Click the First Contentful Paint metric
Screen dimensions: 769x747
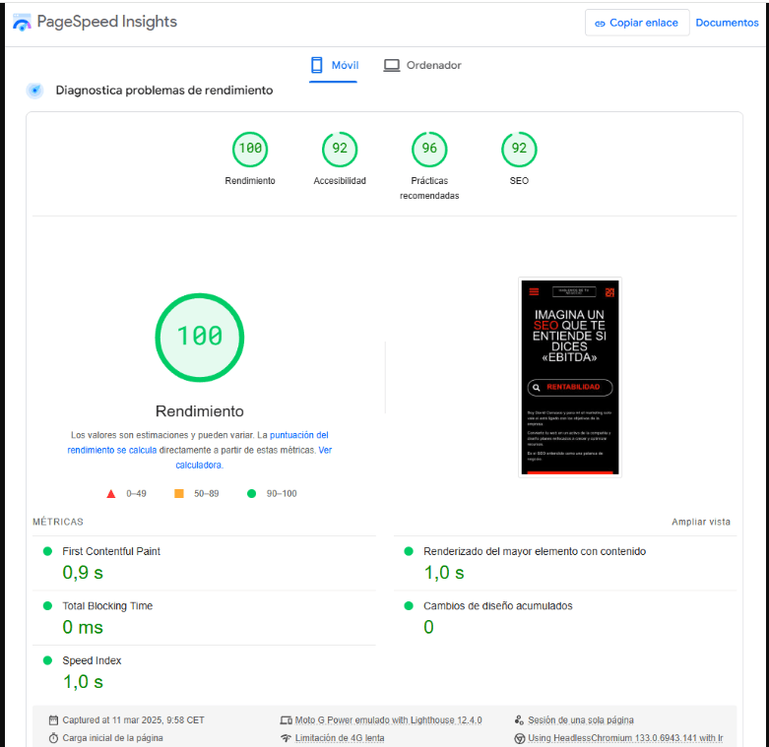coord(110,551)
